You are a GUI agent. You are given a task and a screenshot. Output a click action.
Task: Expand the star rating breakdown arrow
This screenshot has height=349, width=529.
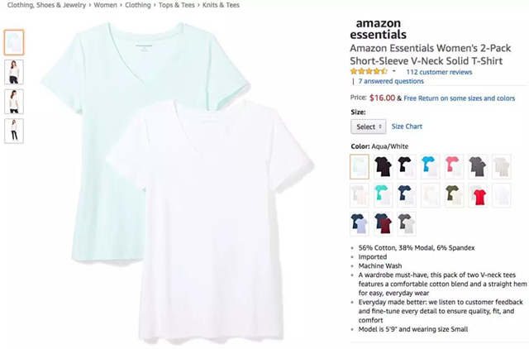point(393,72)
